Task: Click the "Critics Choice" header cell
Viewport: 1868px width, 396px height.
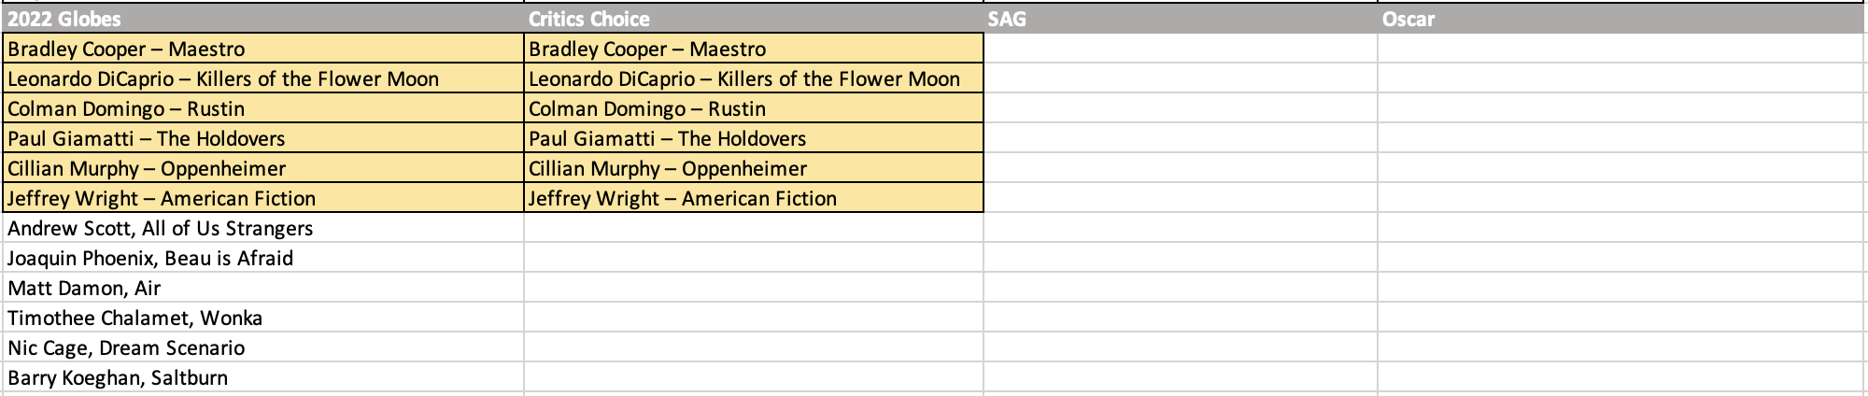Action: (753, 19)
